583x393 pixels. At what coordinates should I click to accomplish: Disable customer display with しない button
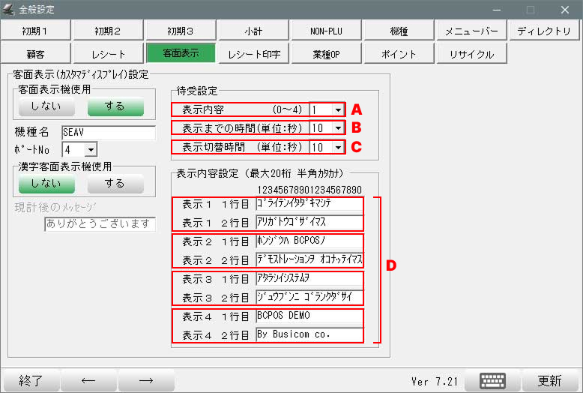pos(46,106)
